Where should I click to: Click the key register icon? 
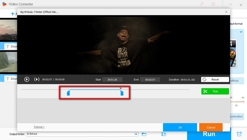point(202,4)
